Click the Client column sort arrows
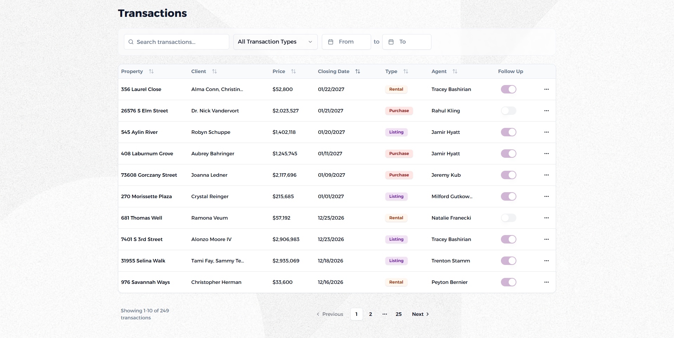Viewport: 674px width, 338px height. (x=214, y=71)
